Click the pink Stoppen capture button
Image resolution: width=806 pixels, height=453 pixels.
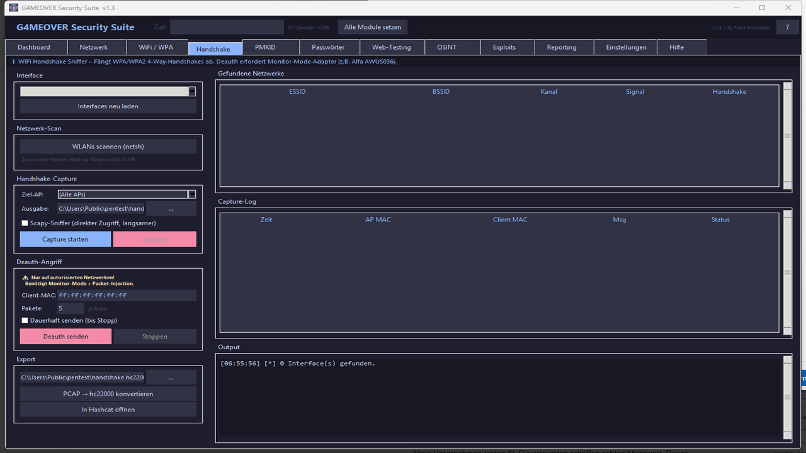pos(155,239)
